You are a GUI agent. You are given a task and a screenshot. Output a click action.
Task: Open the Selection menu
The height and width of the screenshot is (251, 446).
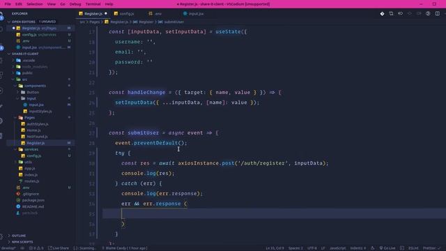click(35, 4)
